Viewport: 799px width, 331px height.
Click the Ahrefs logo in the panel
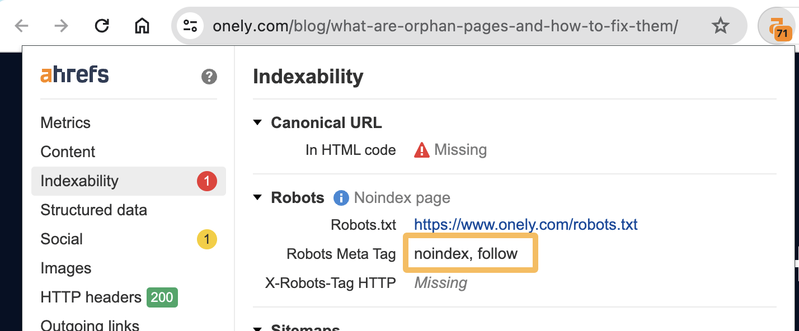pyautogui.click(x=74, y=74)
